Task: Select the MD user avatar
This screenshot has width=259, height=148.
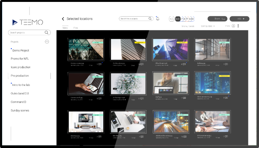Action: point(178,19)
